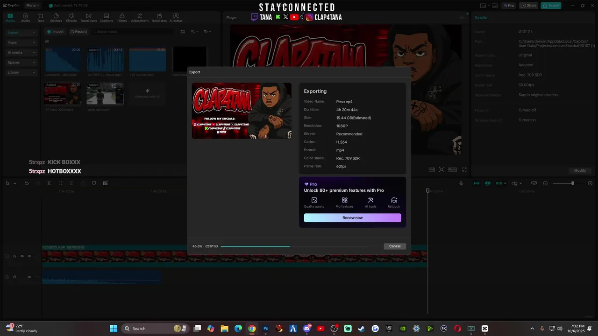
Task: Lock the video track
Action: pos(14,256)
